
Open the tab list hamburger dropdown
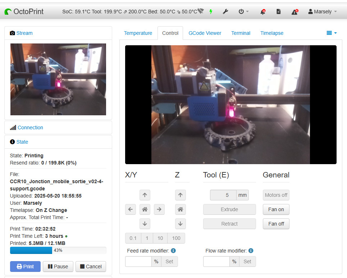[x=332, y=33]
